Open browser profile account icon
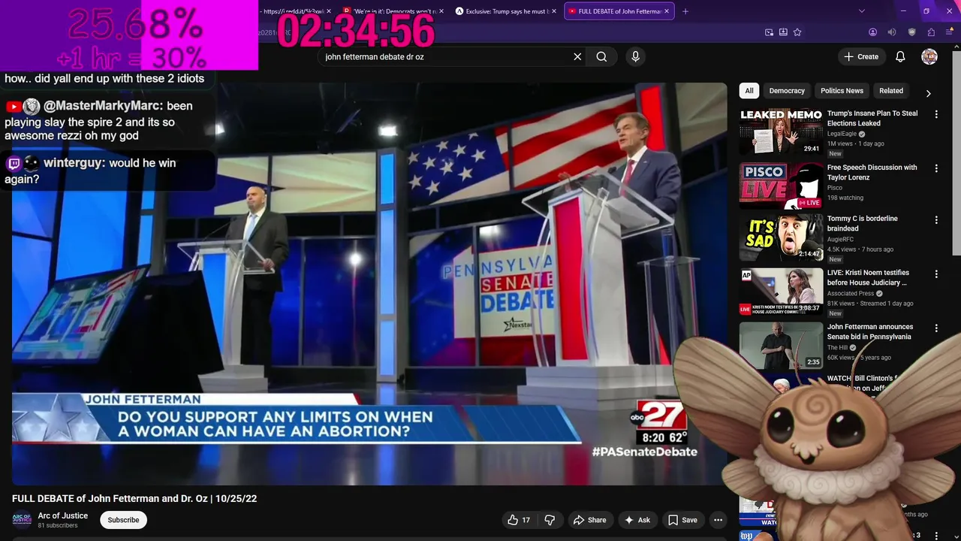This screenshot has height=541, width=961. (872, 32)
